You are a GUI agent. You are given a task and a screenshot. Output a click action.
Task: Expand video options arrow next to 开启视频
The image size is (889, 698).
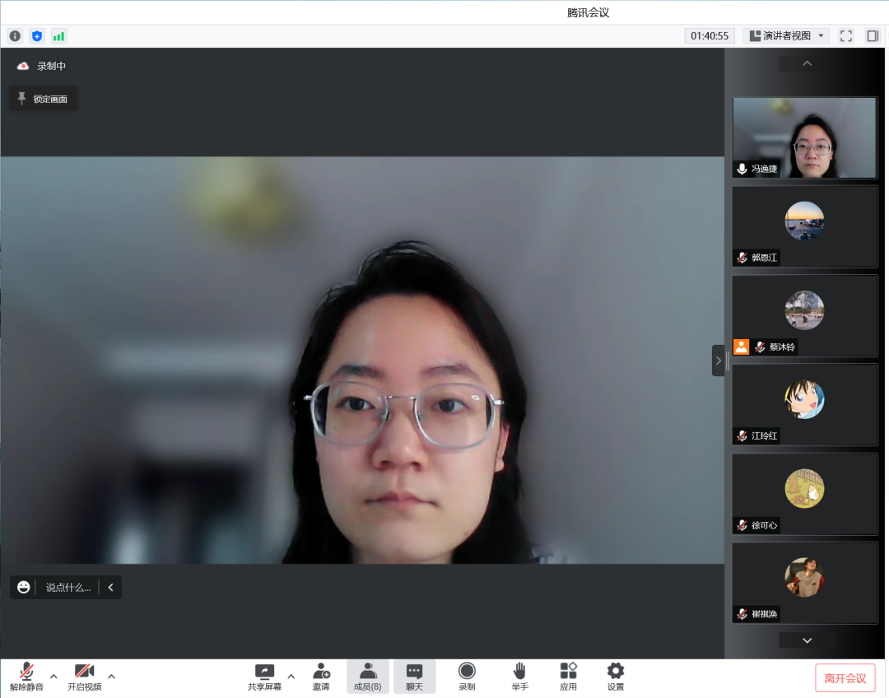click(112, 677)
